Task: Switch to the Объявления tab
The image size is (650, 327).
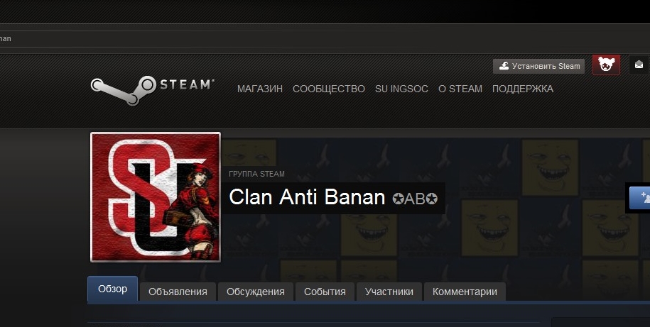Action: (178, 292)
